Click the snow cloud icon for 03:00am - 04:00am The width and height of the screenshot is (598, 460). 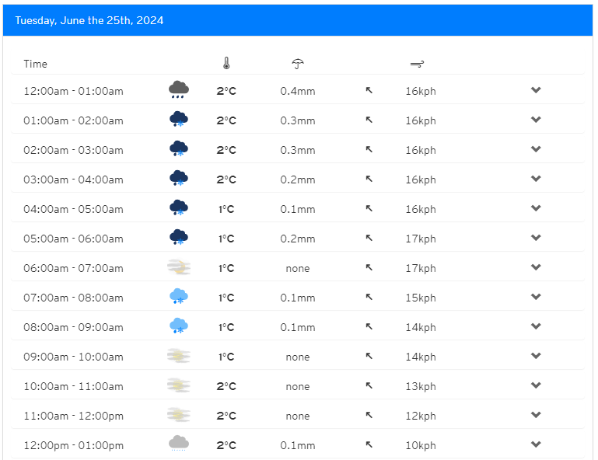coord(179,179)
